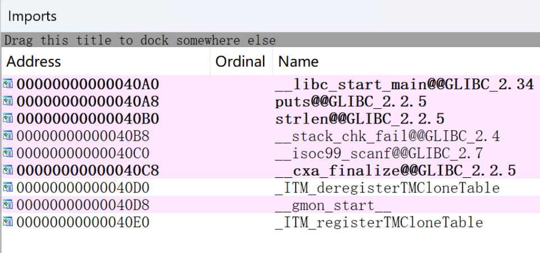This screenshot has height=253, width=540.
Task: Select the Imports tab title
Action: 33,16
